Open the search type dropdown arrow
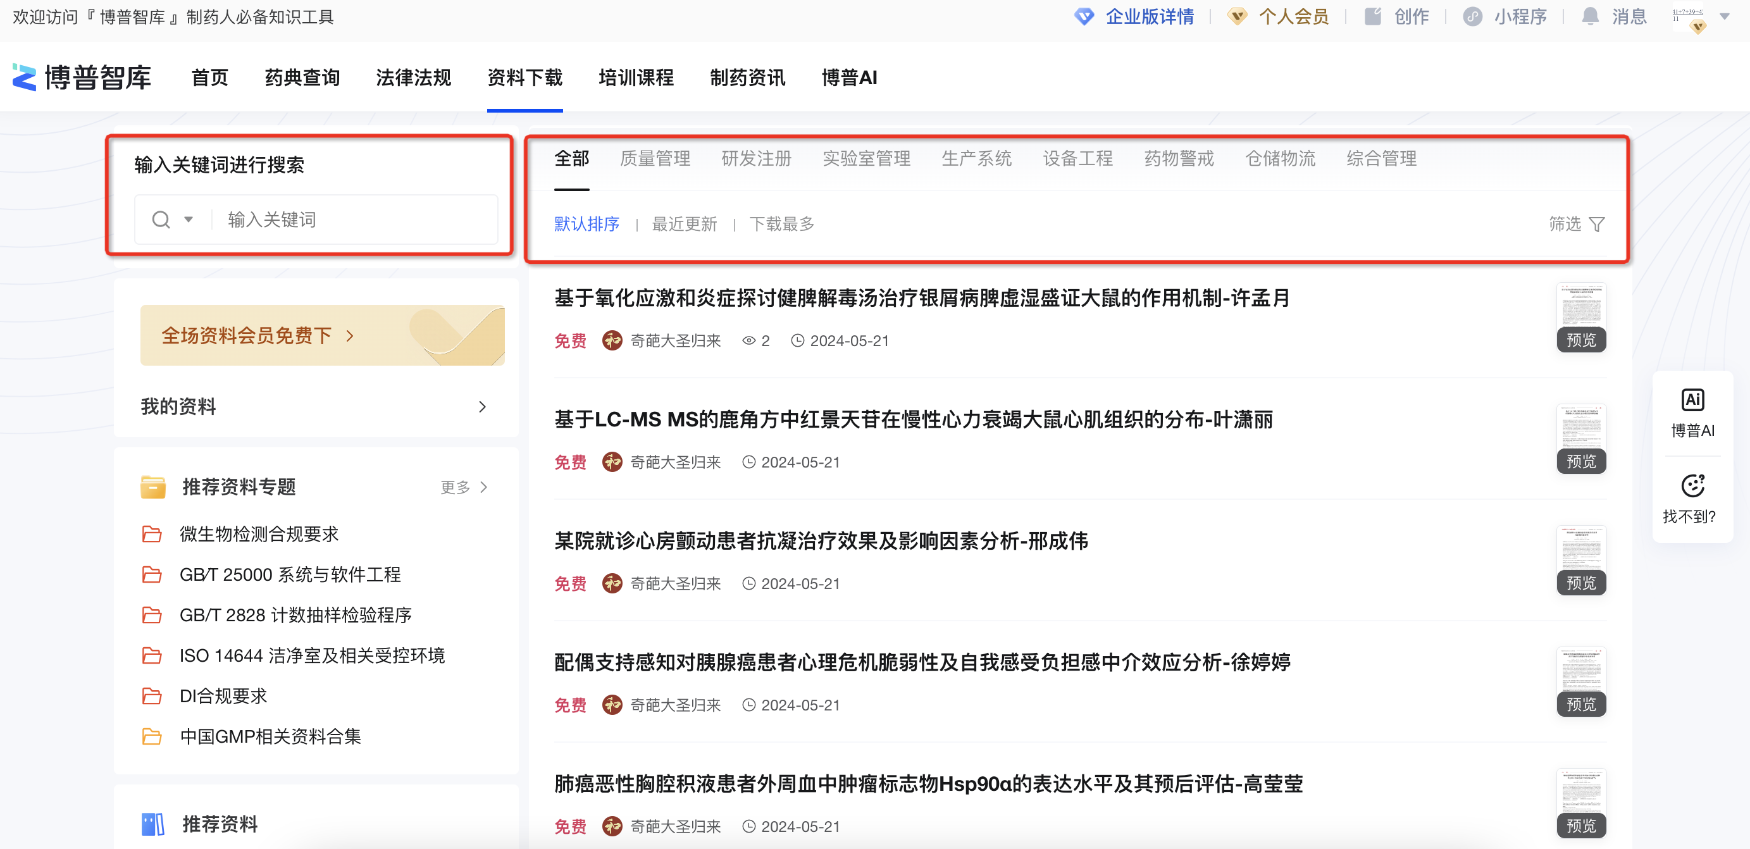The image size is (1750, 849). pyautogui.click(x=188, y=220)
